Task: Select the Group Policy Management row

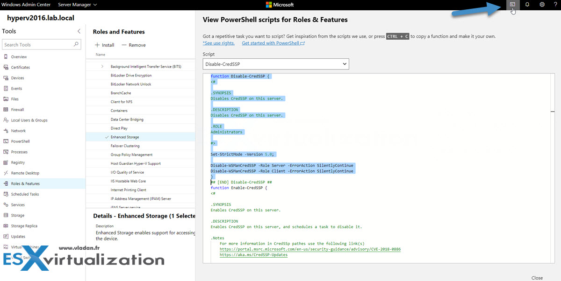Action: 140,155
